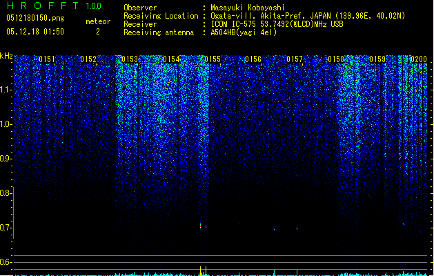This screenshot has width=434, height=276.
Task: Click time marker 0159
Action: (377, 59)
